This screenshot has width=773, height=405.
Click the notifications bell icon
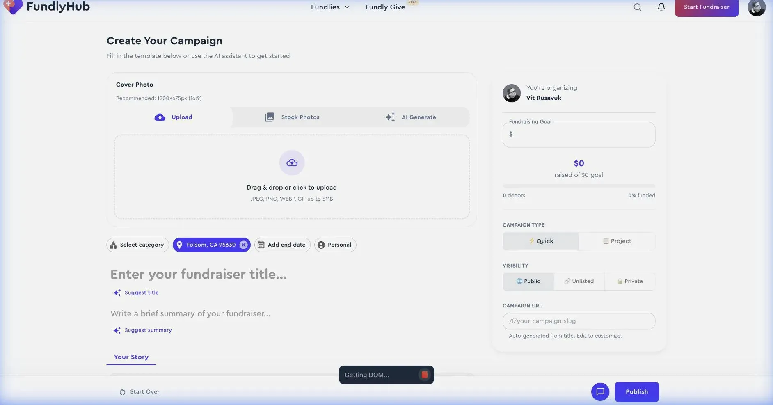[661, 7]
